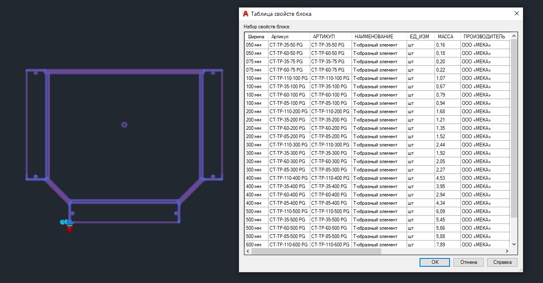Click the МАССА column header
The image size is (543, 283).
(447, 37)
